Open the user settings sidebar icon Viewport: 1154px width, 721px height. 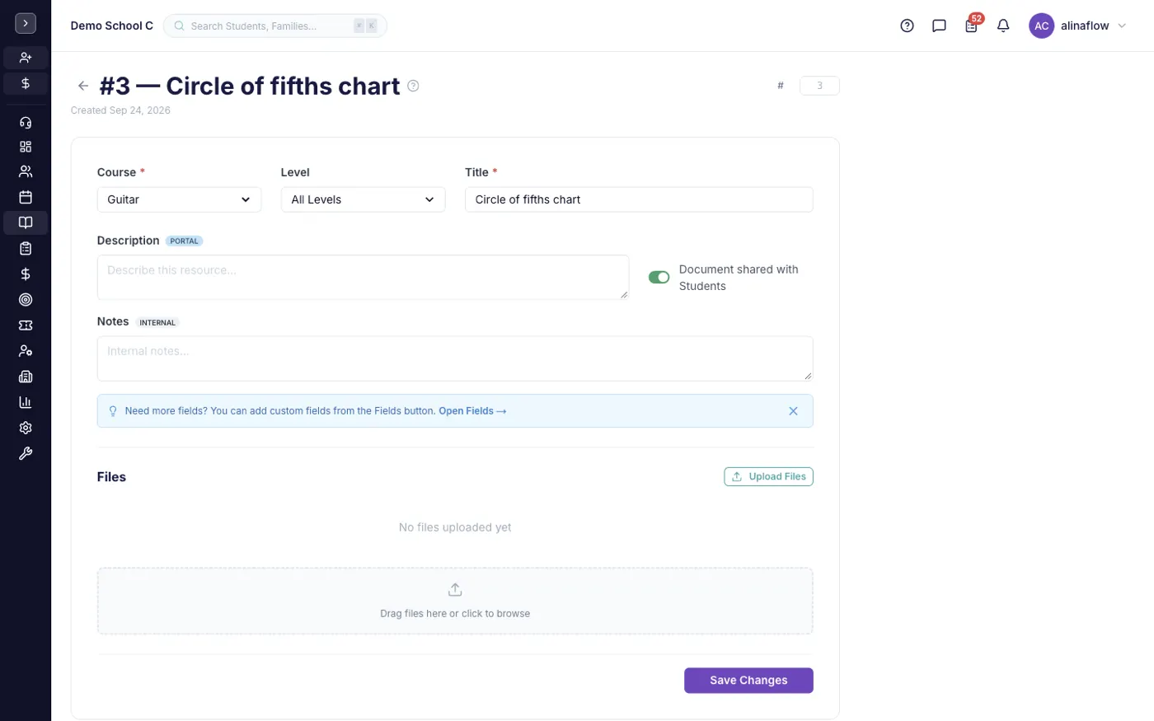pos(26,351)
